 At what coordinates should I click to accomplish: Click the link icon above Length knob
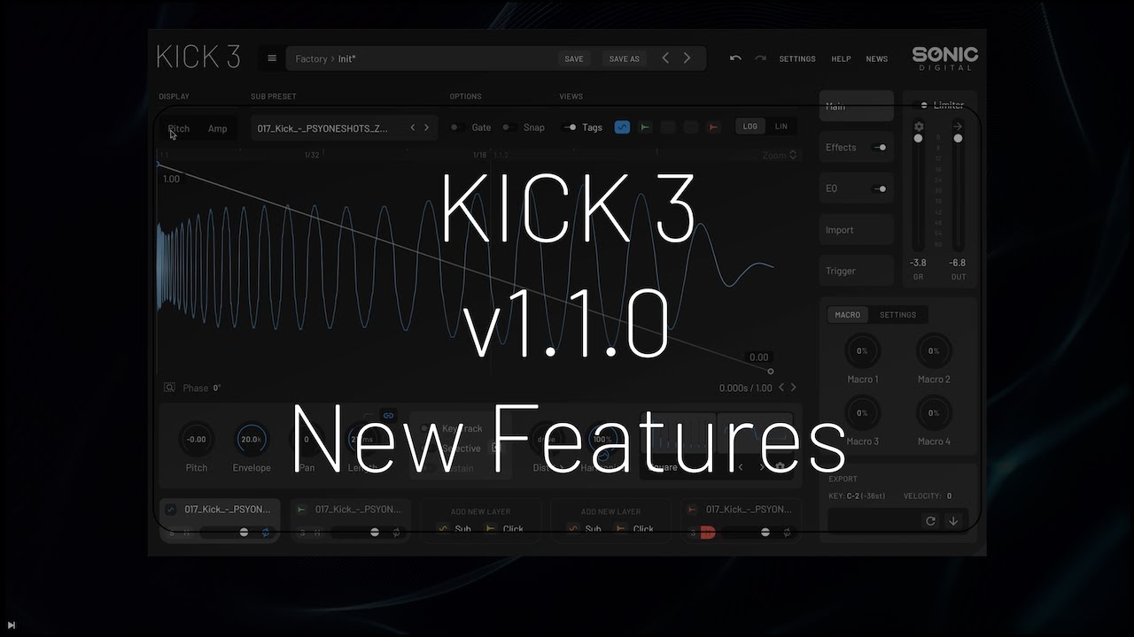tap(388, 415)
